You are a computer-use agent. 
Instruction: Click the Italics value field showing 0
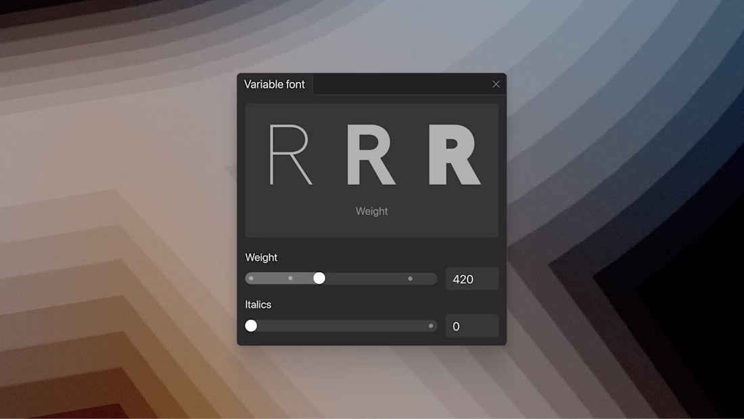[471, 326]
